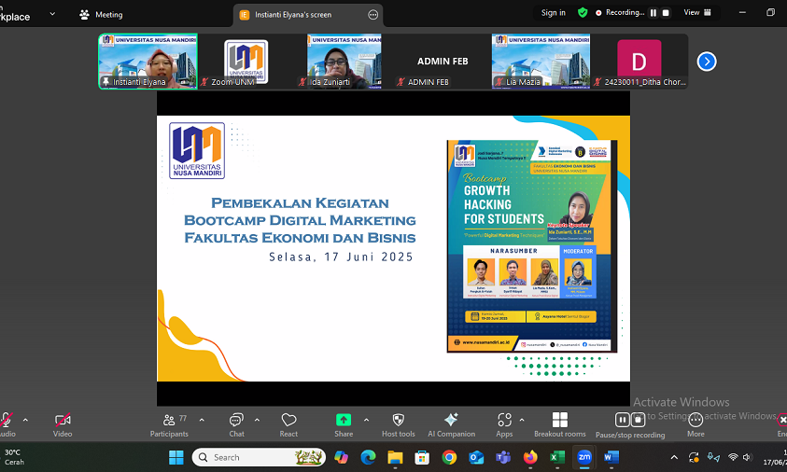
Task: Select the Ditha Chor participant tile
Action: [639, 62]
